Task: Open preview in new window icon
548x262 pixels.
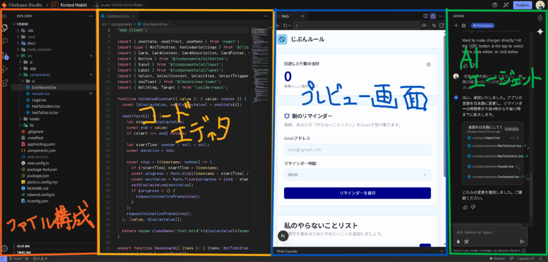Action: (442, 26)
